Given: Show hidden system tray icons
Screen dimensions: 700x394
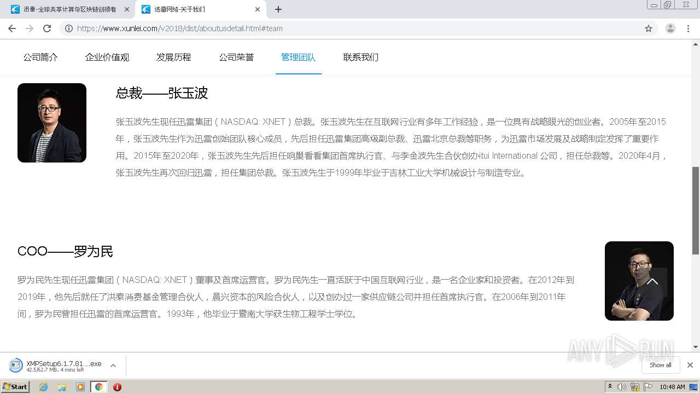Looking at the screenshot, I should tap(610, 387).
